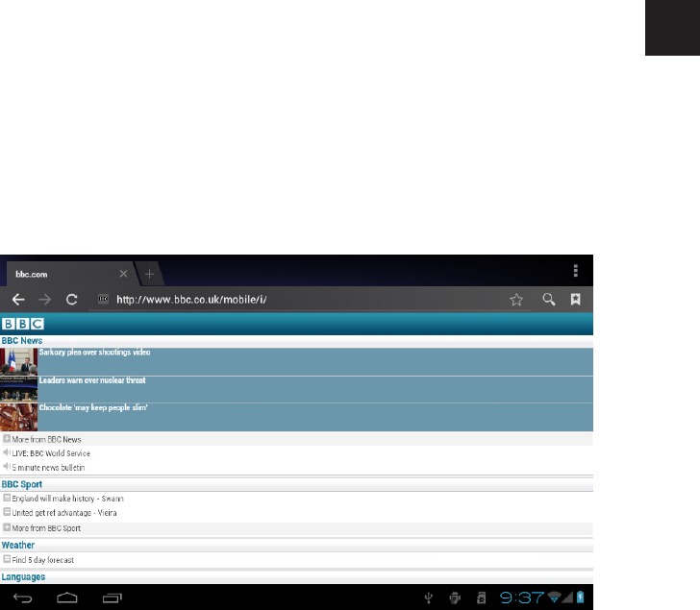The height and width of the screenshot is (610, 700).
Task: Open Find 5 day forecast
Action: (x=43, y=560)
